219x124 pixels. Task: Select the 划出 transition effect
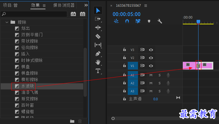(x=25, y=29)
